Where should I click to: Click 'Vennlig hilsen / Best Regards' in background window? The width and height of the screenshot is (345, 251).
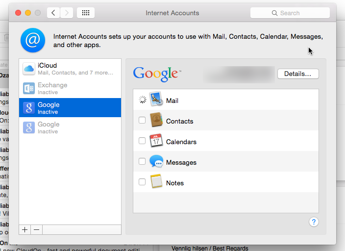tap(210, 248)
